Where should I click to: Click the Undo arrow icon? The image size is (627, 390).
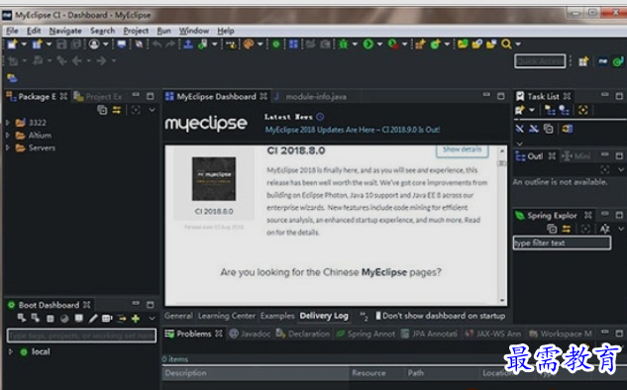click(157, 44)
